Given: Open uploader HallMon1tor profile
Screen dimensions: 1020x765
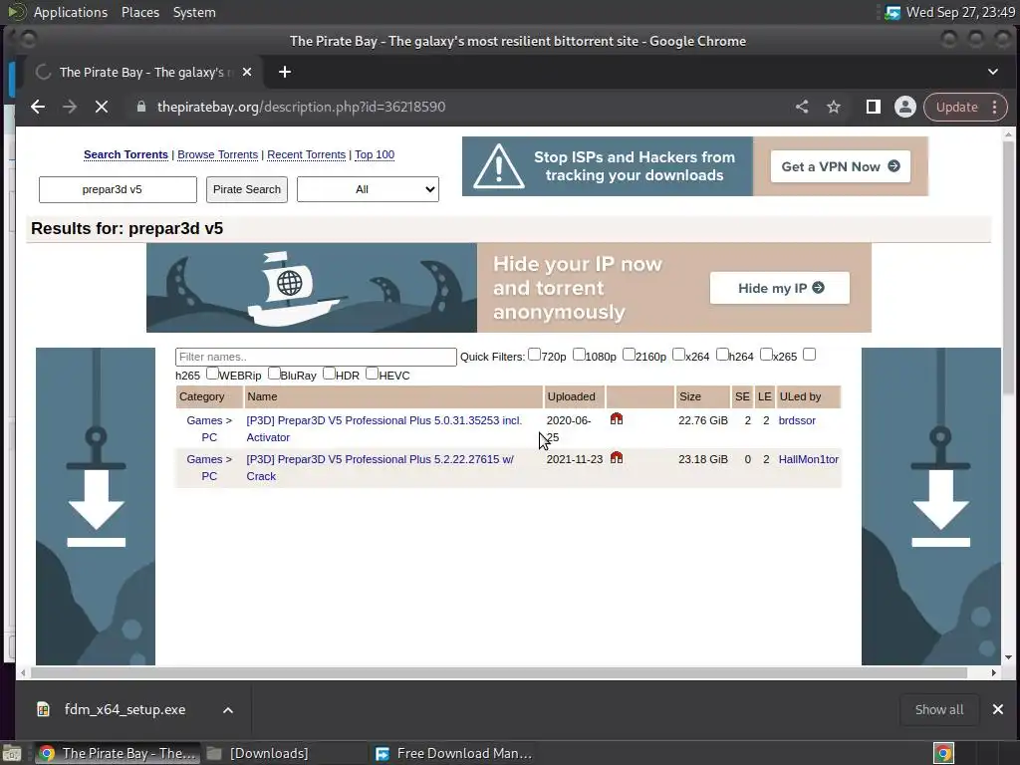Looking at the screenshot, I should point(809,459).
